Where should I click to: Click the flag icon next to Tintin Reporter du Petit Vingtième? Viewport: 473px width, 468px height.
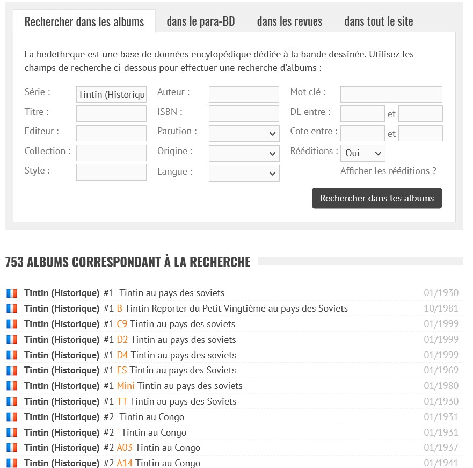[12, 309]
